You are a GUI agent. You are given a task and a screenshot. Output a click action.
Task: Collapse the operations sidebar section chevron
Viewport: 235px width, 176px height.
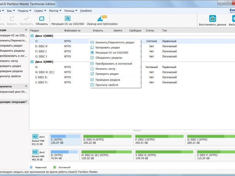click(x=26, y=30)
